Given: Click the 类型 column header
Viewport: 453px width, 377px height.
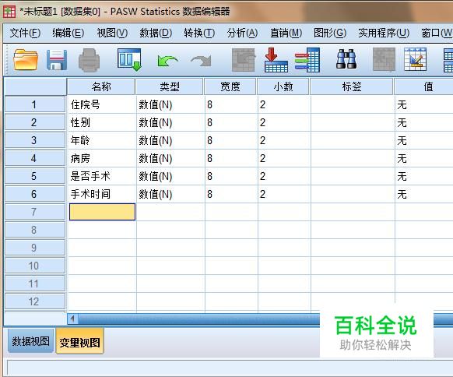Looking at the screenshot, I should point(170,86).
